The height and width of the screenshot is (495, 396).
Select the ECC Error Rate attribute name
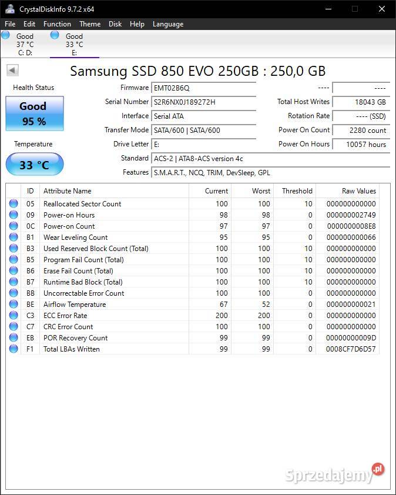65,315
